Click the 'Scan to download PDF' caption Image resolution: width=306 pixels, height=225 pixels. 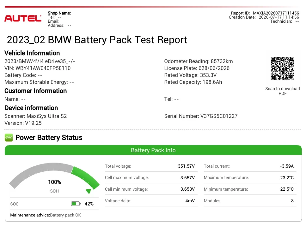coord(282,91)
